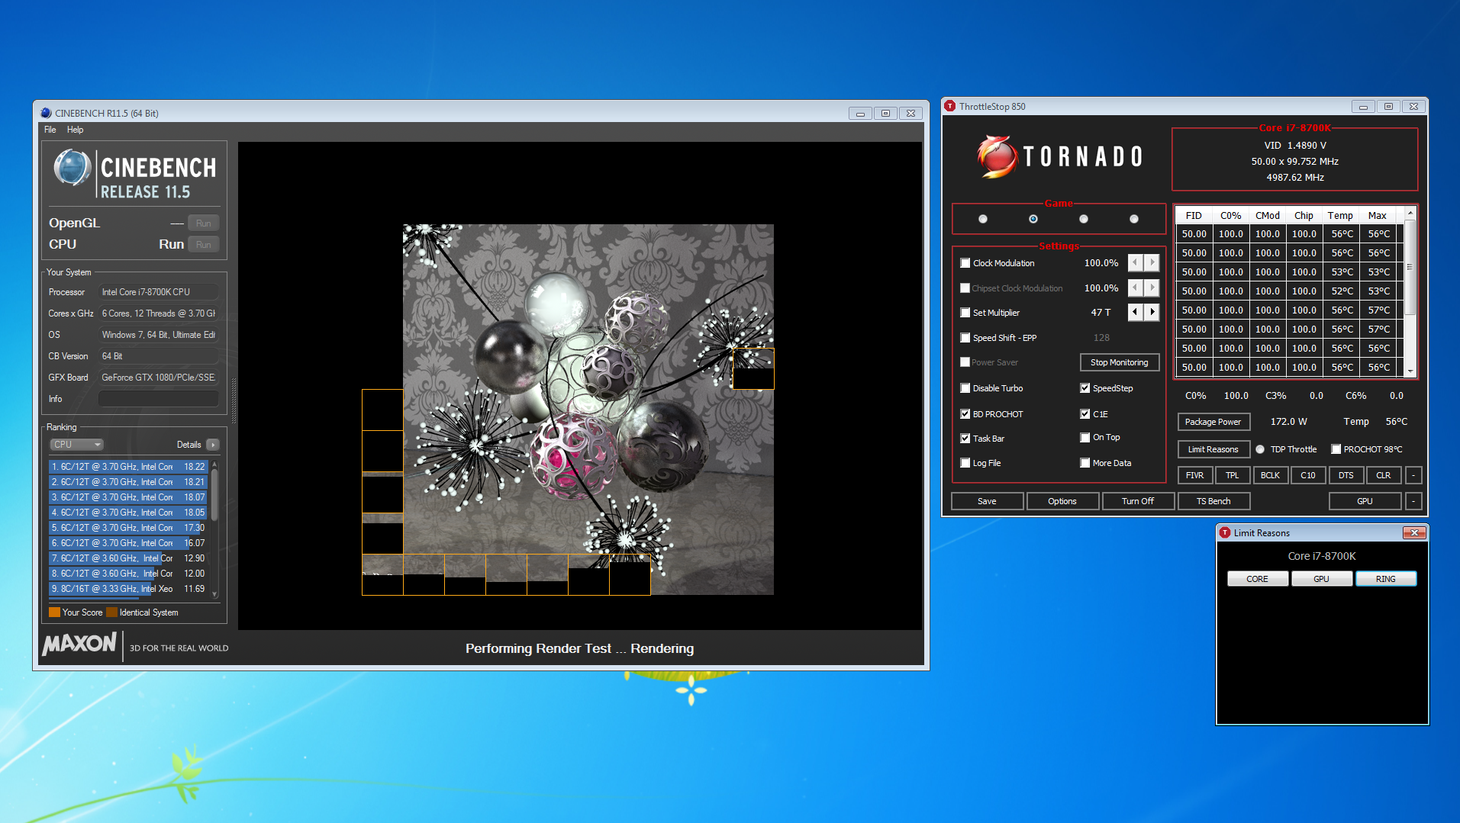The height and width of the screenshot is (823, 1460).
Task: Click the Clock Modulation increase arrow
Action: [1152, 263]
